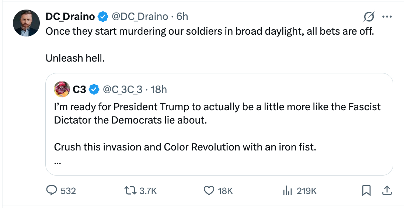The height and width of the screenshot is (208, 404).
Task: Click the C3 display name
Action: 80,89
